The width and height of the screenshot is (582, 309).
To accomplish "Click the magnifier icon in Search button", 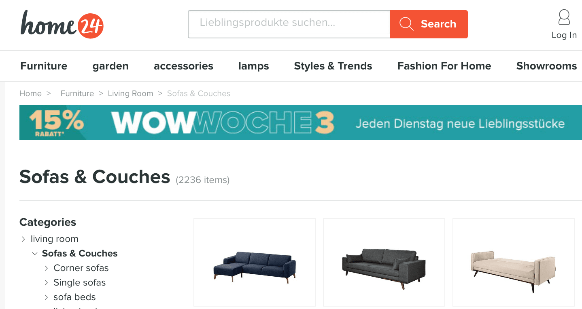I will [x=406, y=24].
